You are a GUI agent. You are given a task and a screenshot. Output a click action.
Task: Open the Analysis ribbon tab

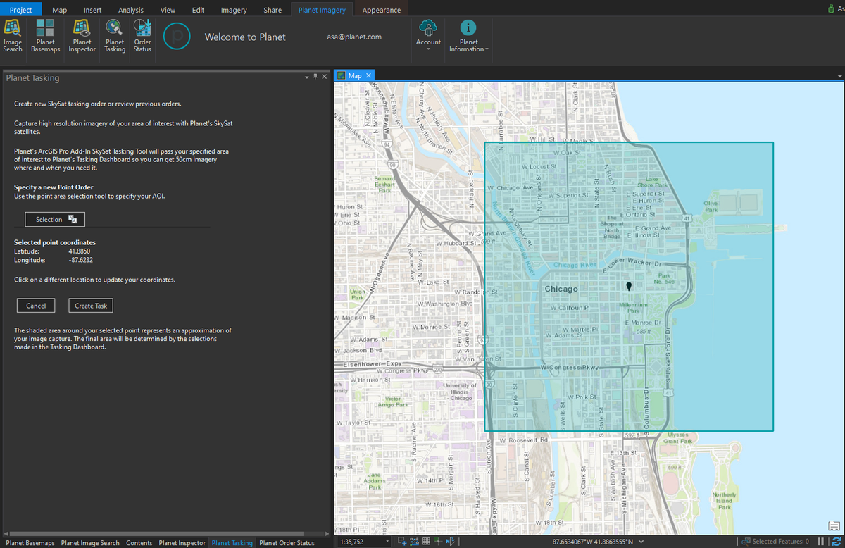click(x=130, y=10)
